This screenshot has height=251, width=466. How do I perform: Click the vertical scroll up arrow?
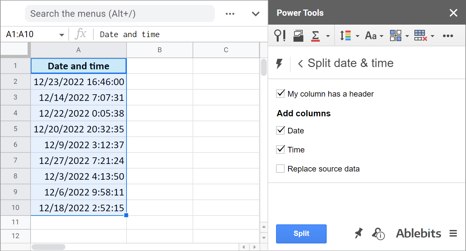264,227
